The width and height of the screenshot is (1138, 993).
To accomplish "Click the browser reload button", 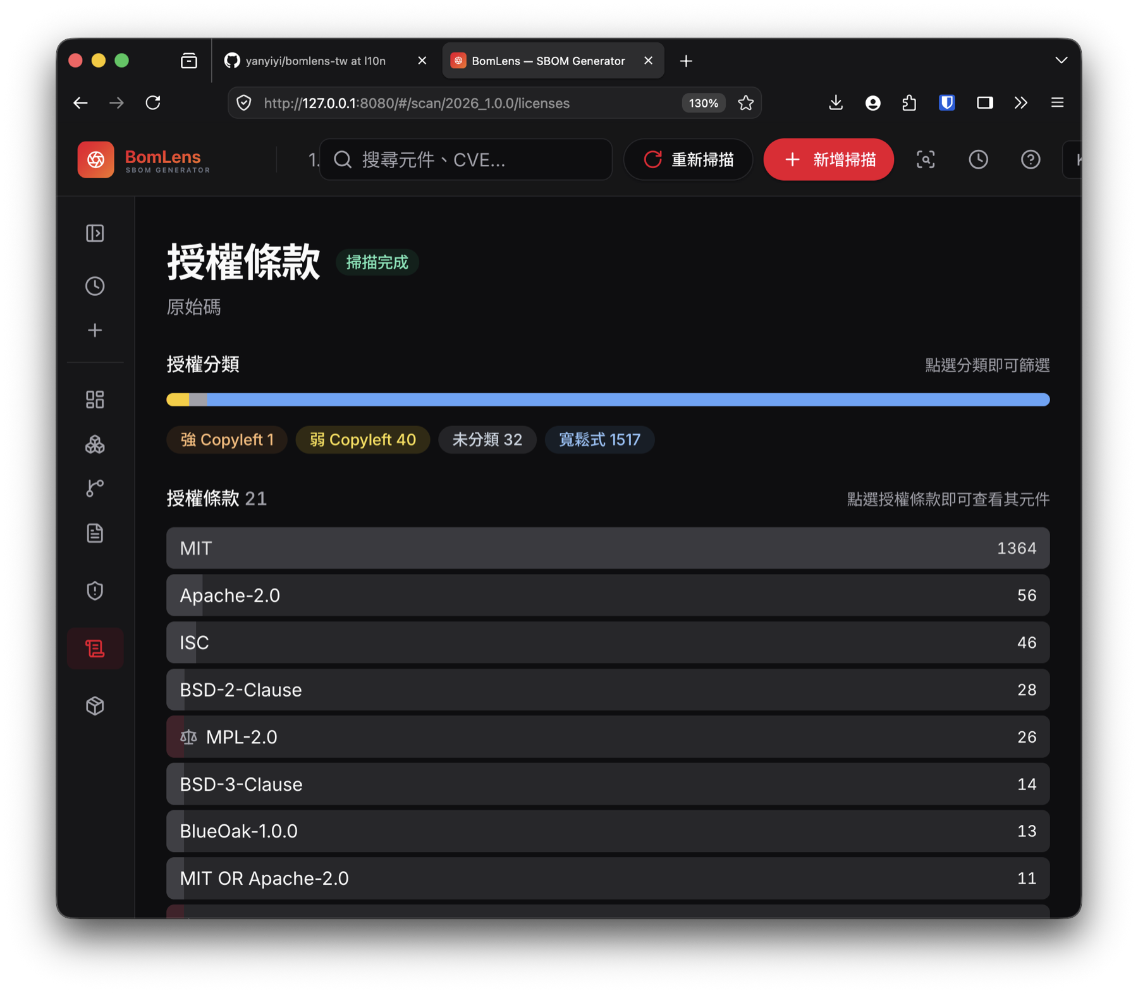I will click(x=153, y=102).
